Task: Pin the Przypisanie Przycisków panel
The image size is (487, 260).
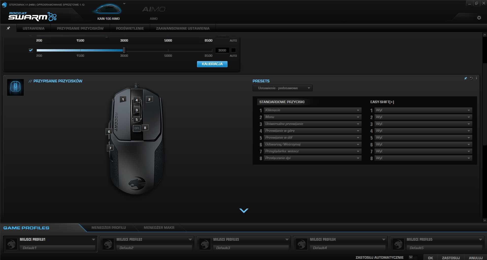Action: (x=465, y=78)
